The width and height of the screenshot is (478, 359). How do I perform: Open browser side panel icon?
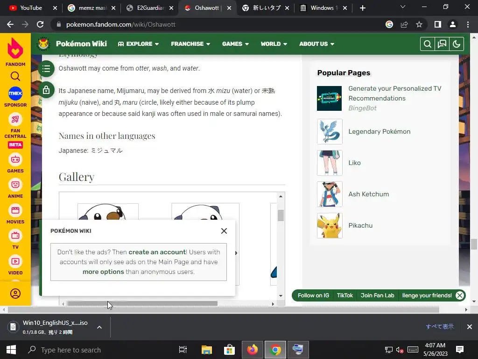tap(438, 24)
